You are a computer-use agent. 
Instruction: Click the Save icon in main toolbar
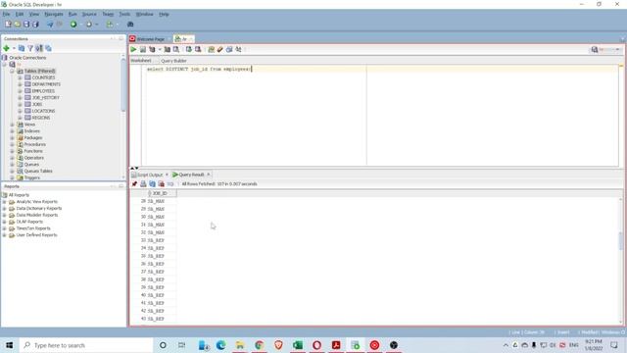[x=26, y=25]
